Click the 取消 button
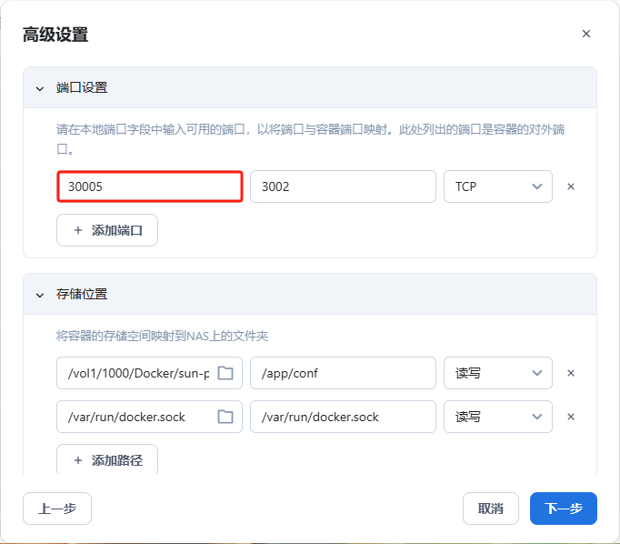Image resolution: width=620 pixels, height=544 pixels. pos(491,509)
